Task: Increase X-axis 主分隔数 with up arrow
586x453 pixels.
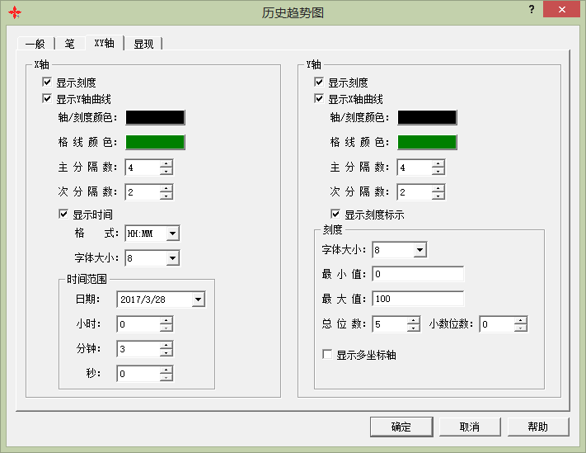Action: (166, 163)
